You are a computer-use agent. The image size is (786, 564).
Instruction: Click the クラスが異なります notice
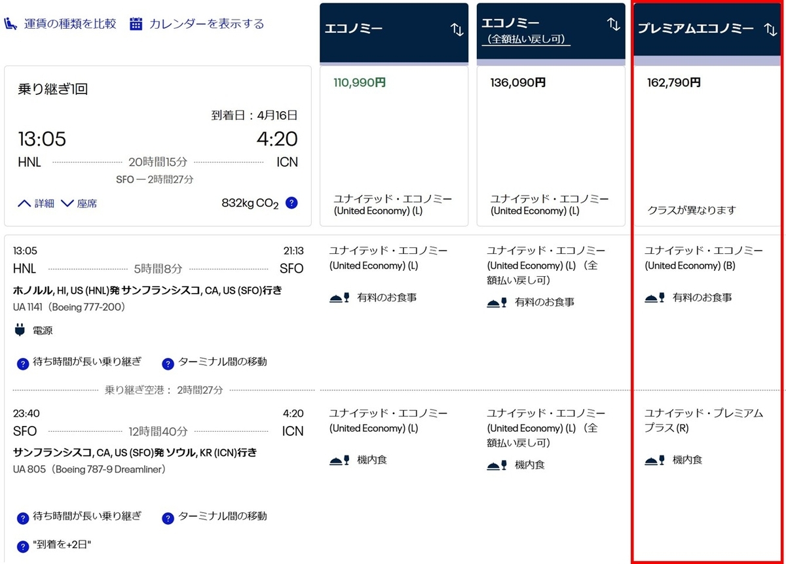tap(691, 210)
